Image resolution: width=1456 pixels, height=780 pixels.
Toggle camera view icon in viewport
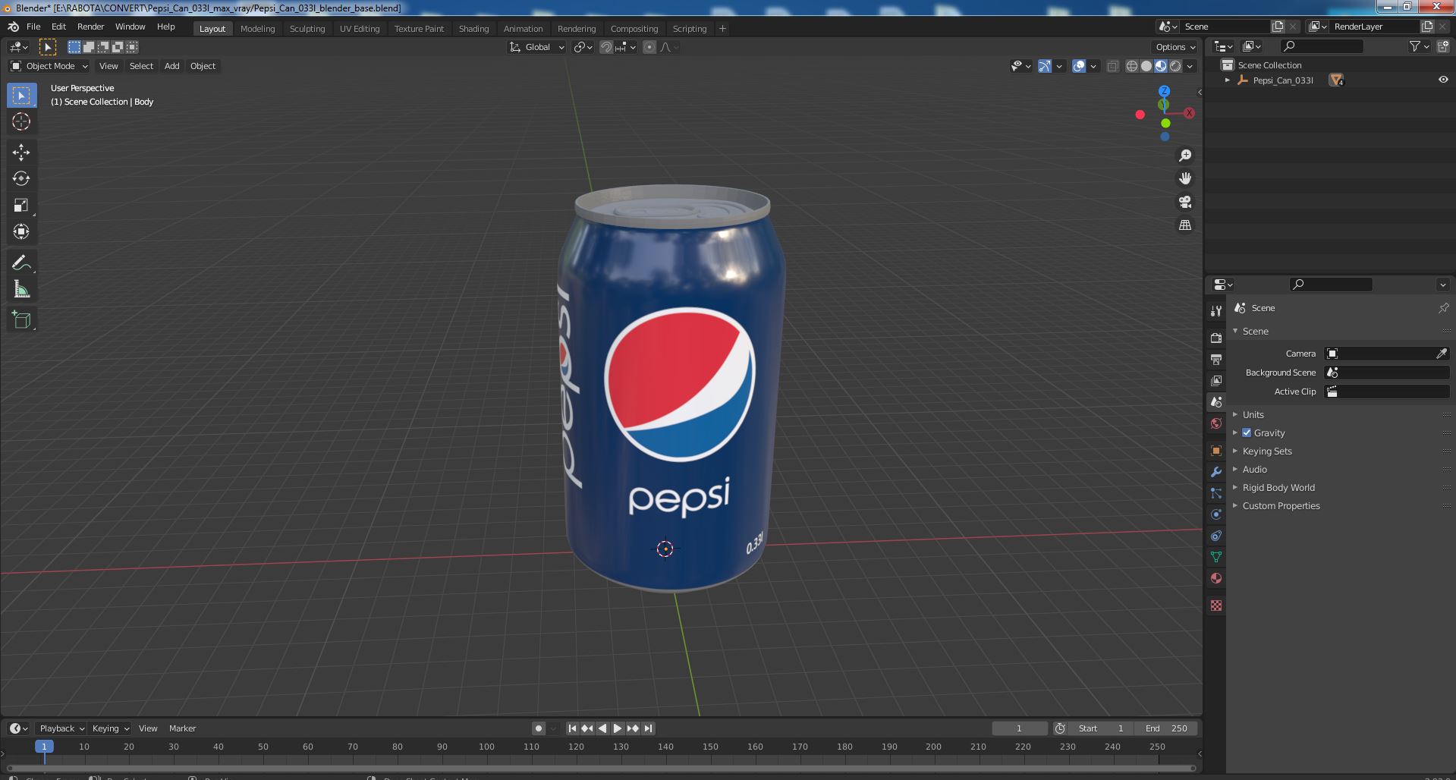[x=1184, y=202]
